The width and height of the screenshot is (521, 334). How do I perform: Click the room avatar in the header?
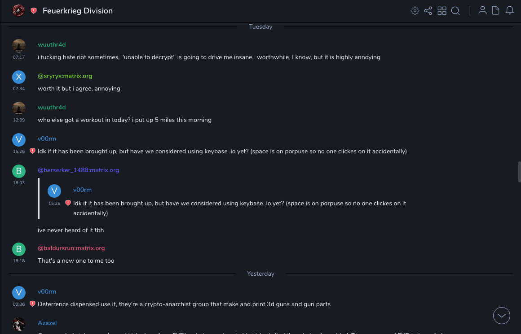(x=18, y=11)
